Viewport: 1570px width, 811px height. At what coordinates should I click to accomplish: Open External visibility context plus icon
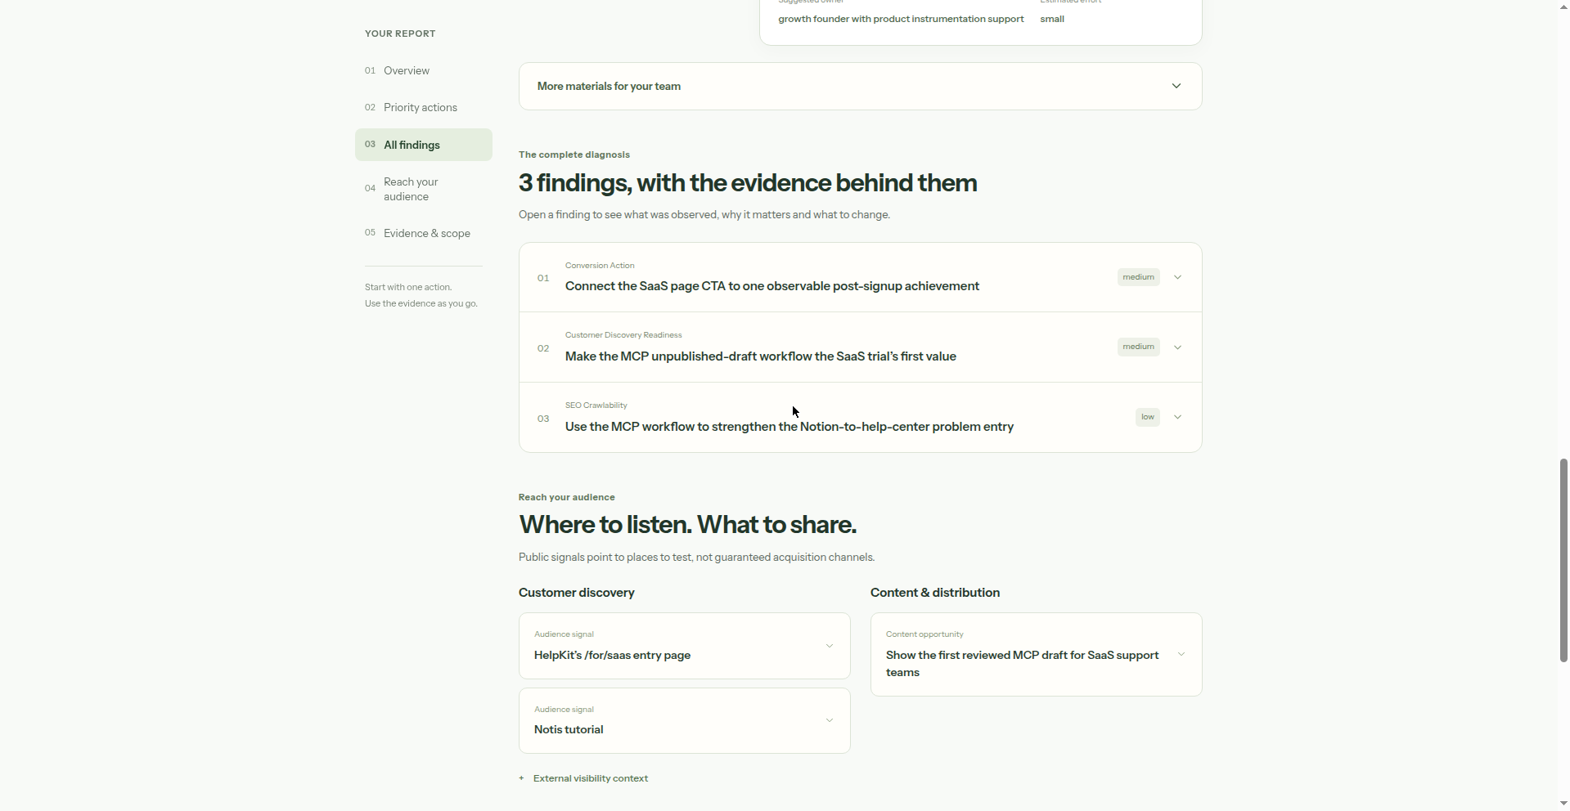point(521,778)
